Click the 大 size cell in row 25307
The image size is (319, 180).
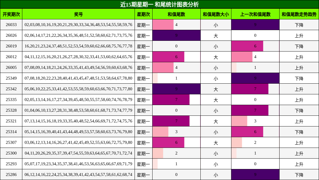point(216,143)
